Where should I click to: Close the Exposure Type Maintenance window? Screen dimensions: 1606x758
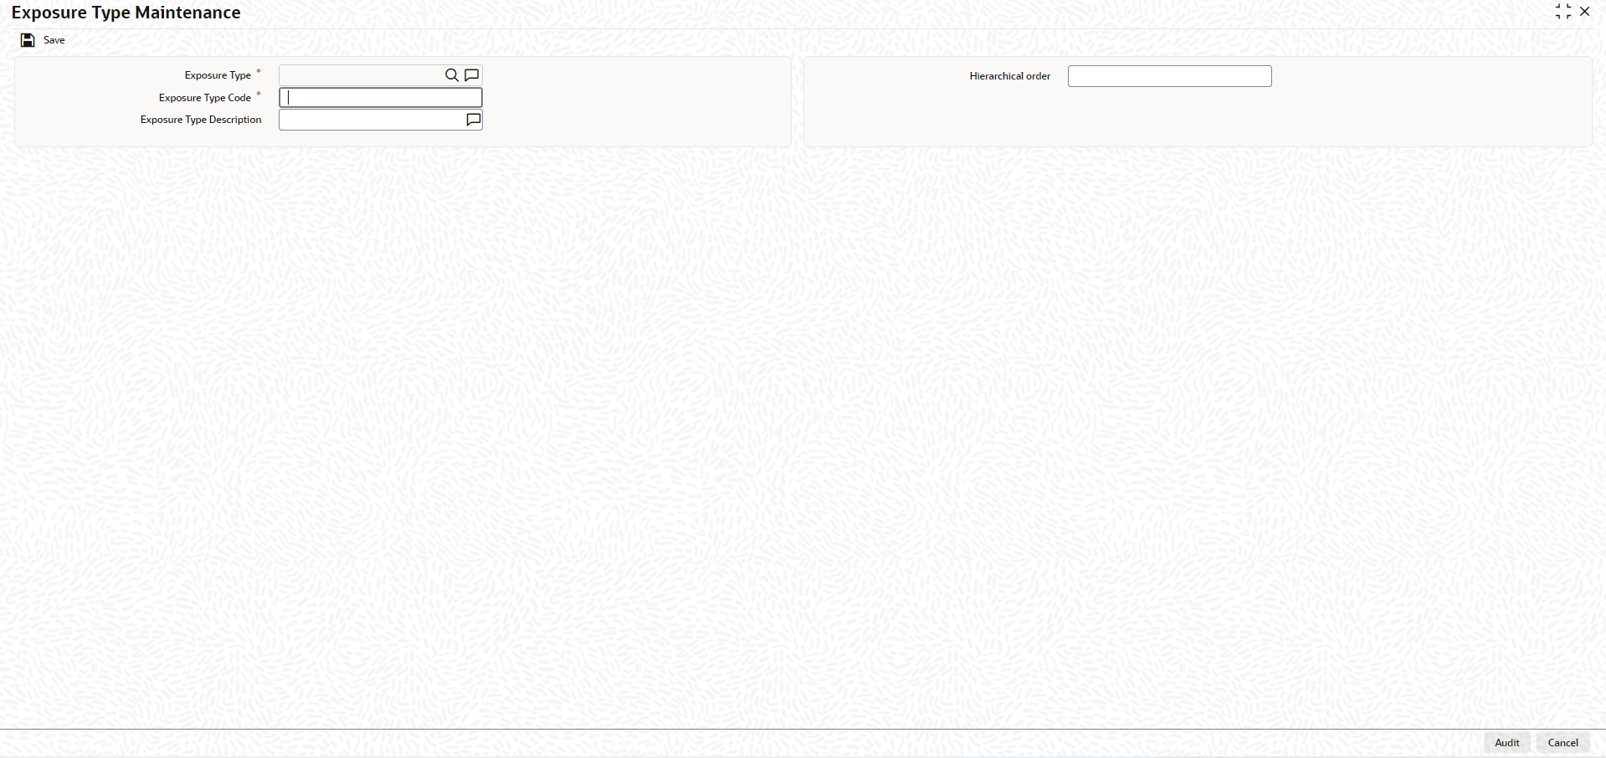coord(1585,12)
